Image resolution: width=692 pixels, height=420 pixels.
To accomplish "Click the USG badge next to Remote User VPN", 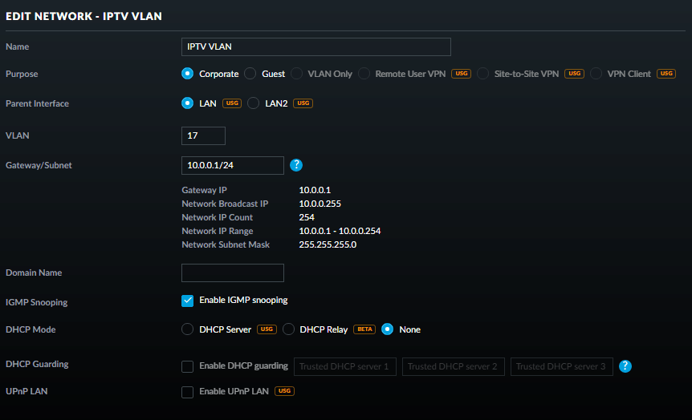I will pyautogui.click(x=461, y=74).
